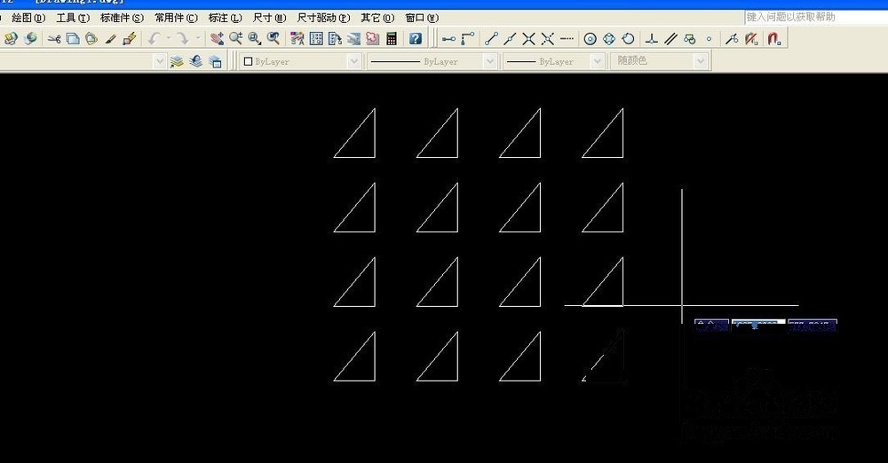Open the 尺寸(M) menu
Image resolution: width=888 pixels, height=463 pixels.
tap(270, 18)
